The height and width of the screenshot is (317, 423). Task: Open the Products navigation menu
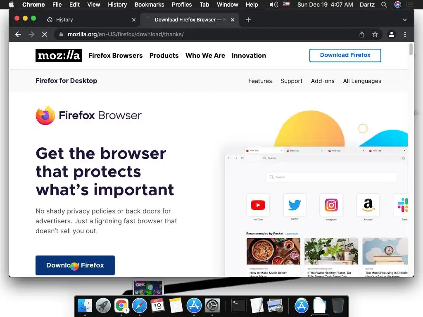point(164,55)
